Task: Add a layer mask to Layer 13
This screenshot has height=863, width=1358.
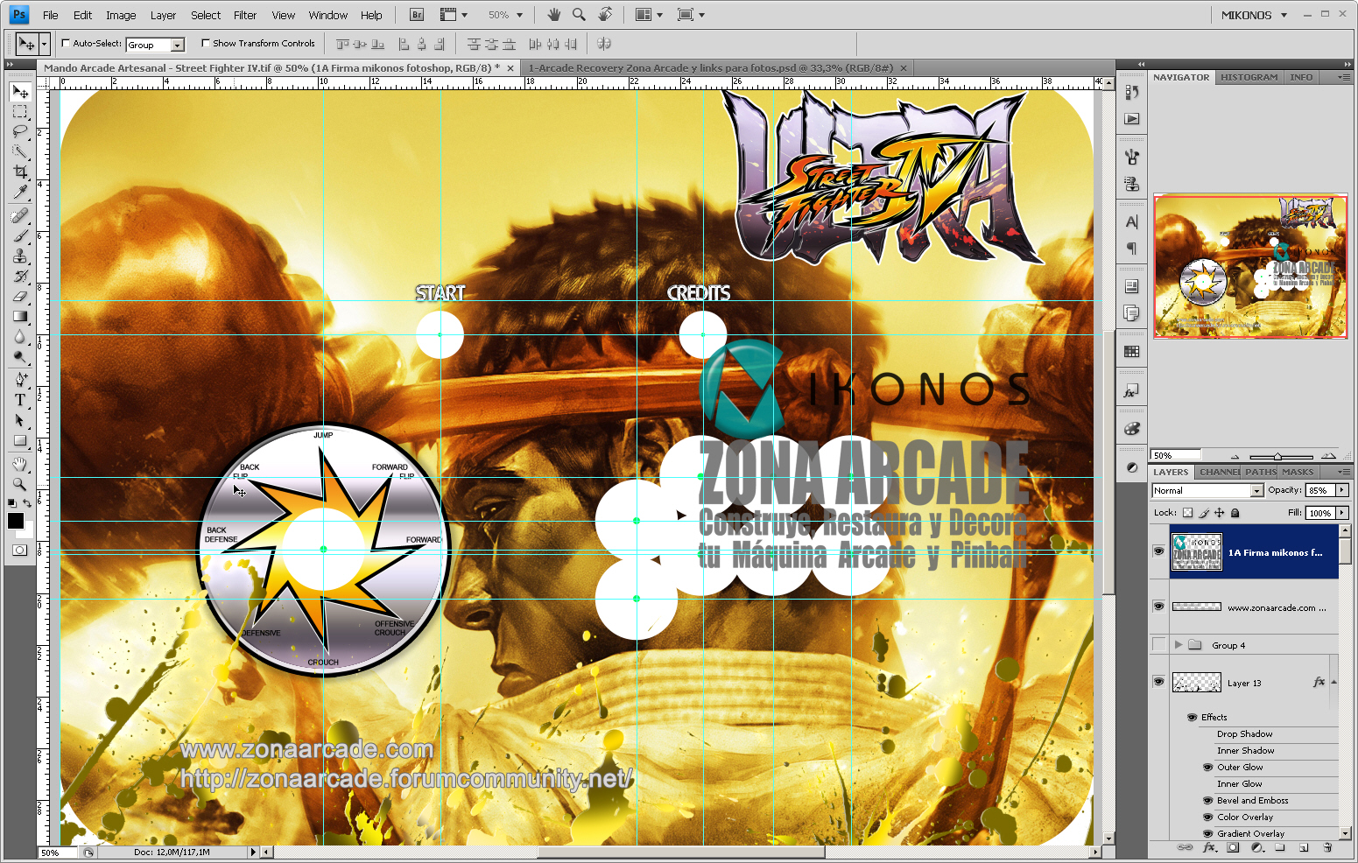Action: (x=1233, y=848)
